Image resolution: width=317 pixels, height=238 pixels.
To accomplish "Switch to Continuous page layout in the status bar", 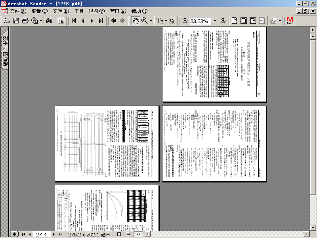I will point(128,234).
